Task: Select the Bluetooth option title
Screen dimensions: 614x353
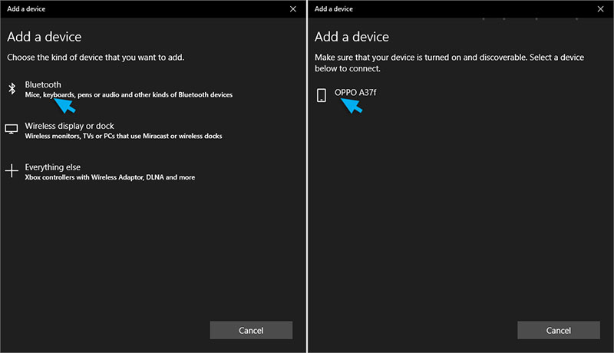Action: pyautogui.click(x=43, y=84)
